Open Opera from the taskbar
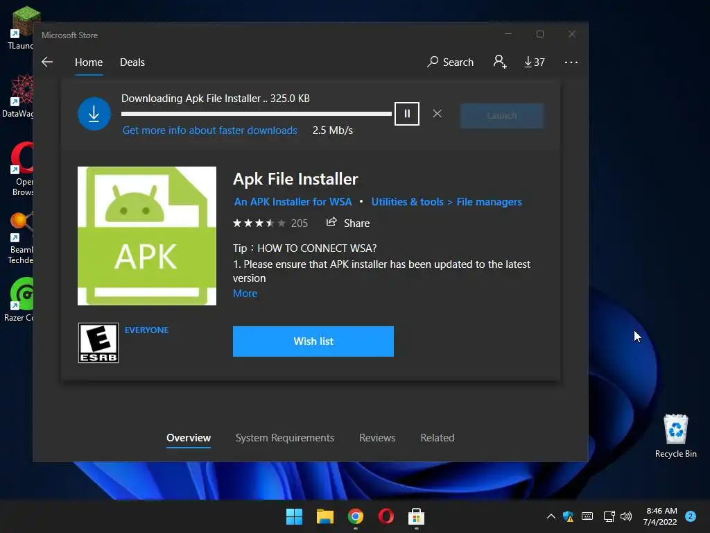This screenshot has height=533, width=710. 386,516
